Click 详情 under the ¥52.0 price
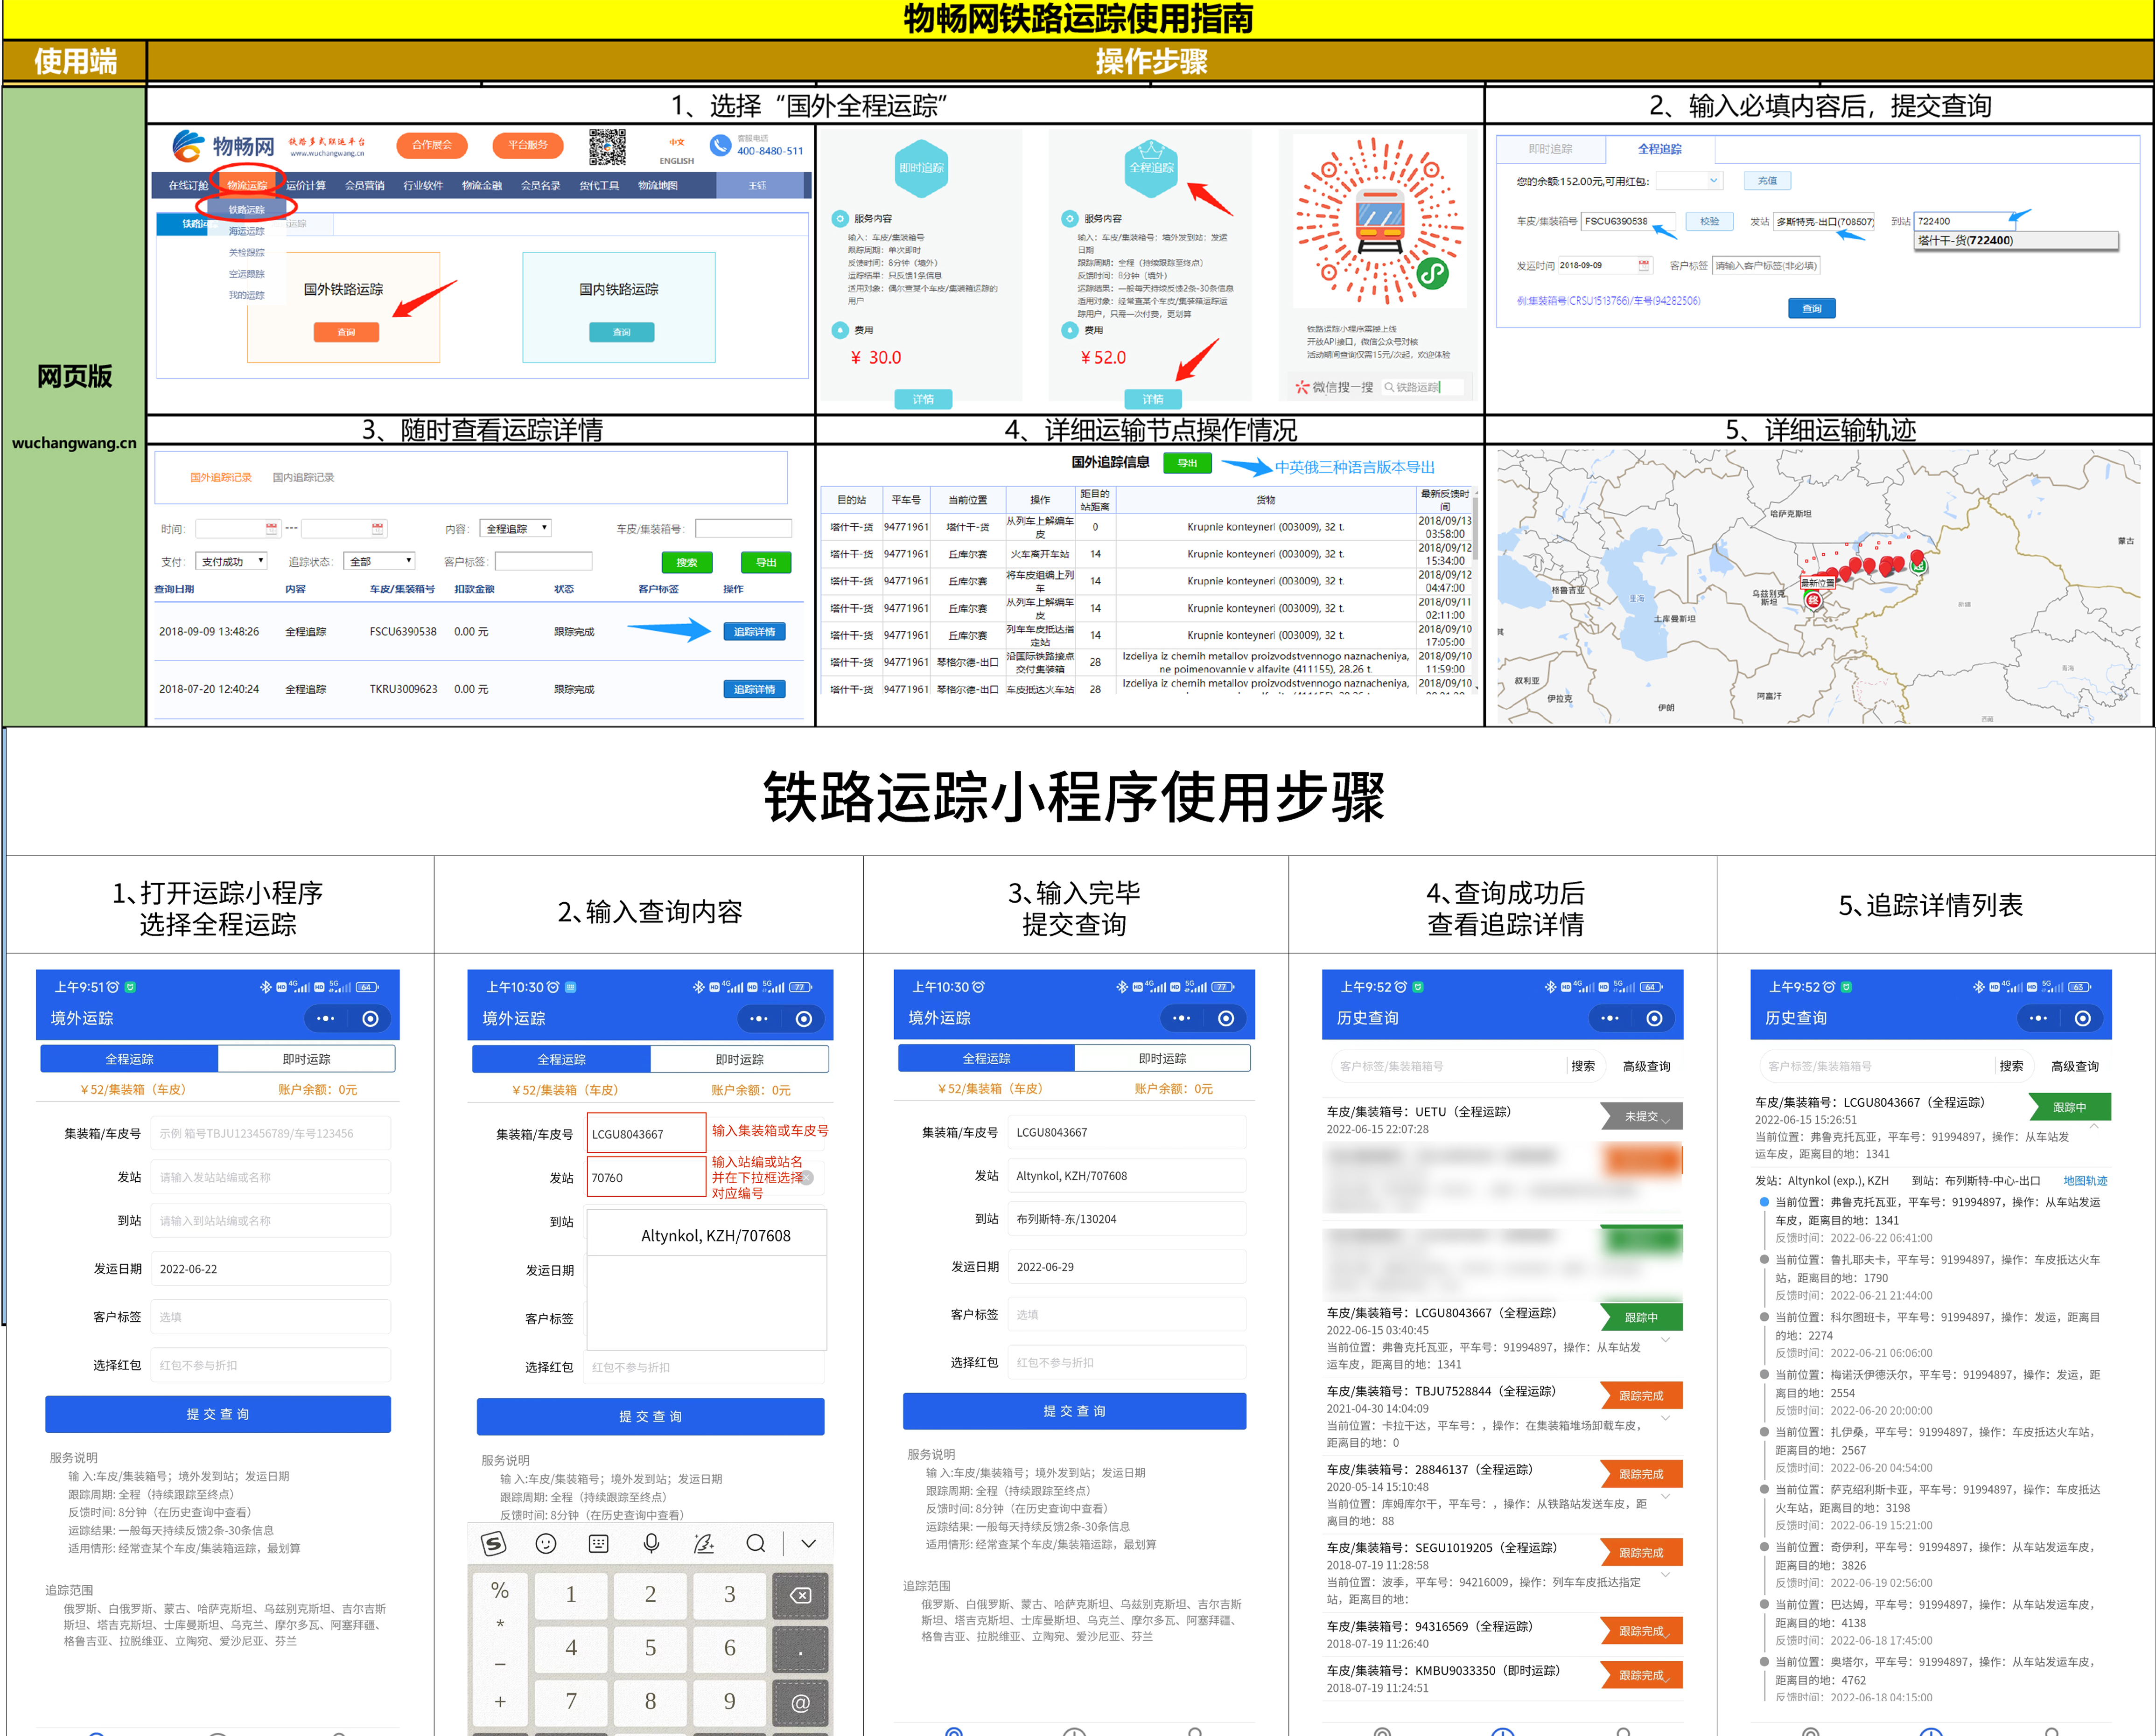2156x1736 pixels. [x=1153, y=399]
